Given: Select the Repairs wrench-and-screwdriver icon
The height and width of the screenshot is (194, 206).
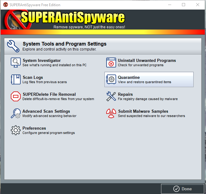Looking at the screenshot, I should click(x=111, y=96).
